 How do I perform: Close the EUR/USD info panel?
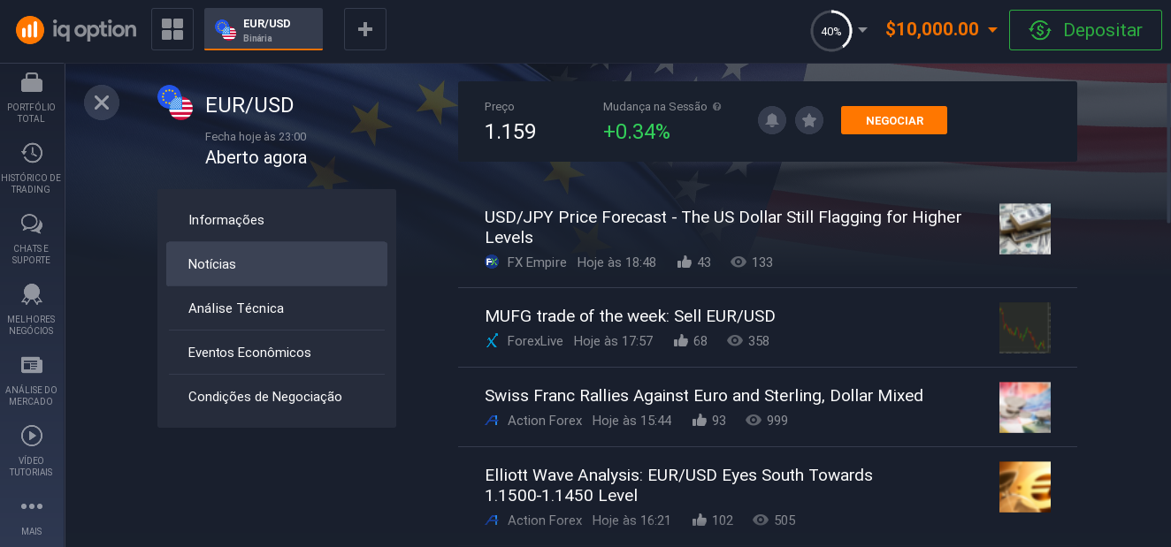[102, 103]
